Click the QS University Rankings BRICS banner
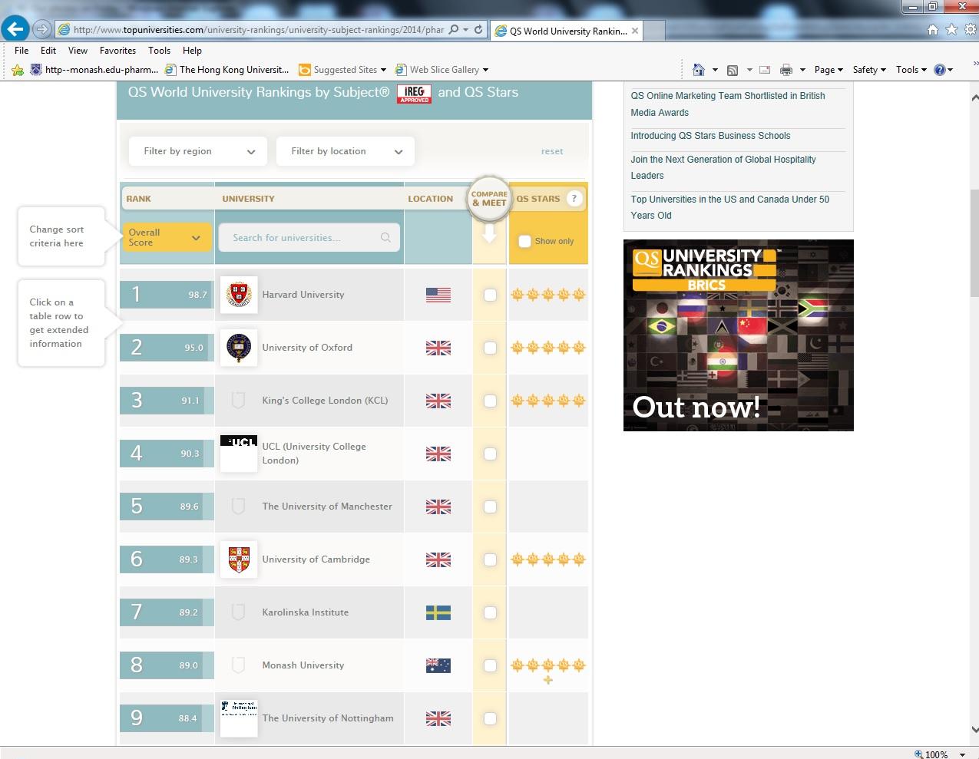This screenshot has height=759, width=979. point(739,335)
